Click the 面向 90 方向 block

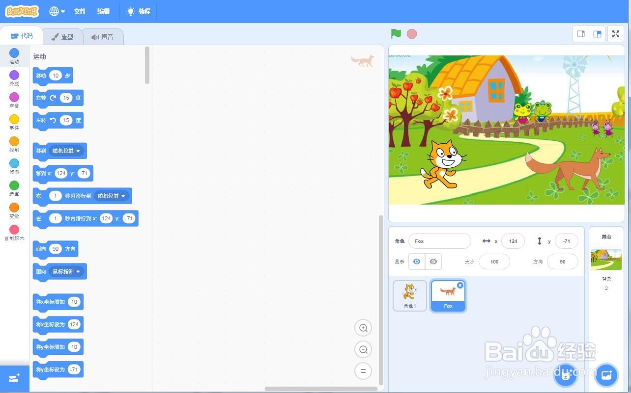[55, 249]
